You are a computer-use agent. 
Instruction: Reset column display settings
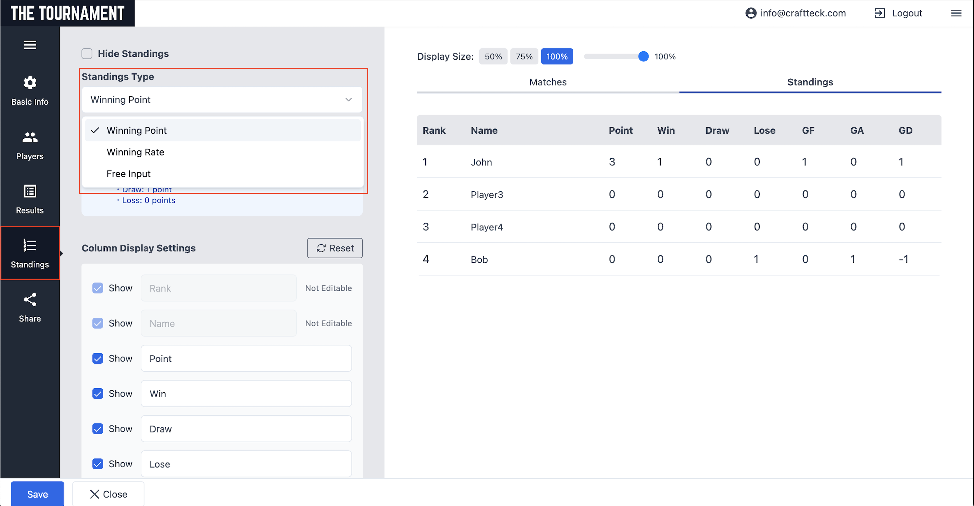334,248
